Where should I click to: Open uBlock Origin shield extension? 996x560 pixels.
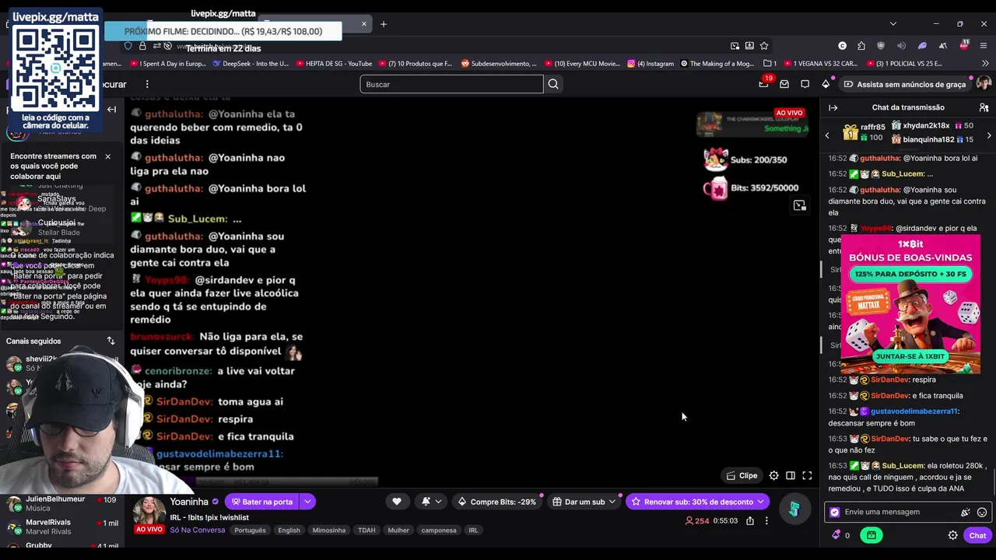[x=881, y=46]
